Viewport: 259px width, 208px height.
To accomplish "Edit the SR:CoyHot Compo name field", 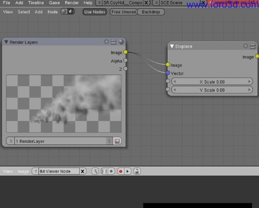I will 122,3.
